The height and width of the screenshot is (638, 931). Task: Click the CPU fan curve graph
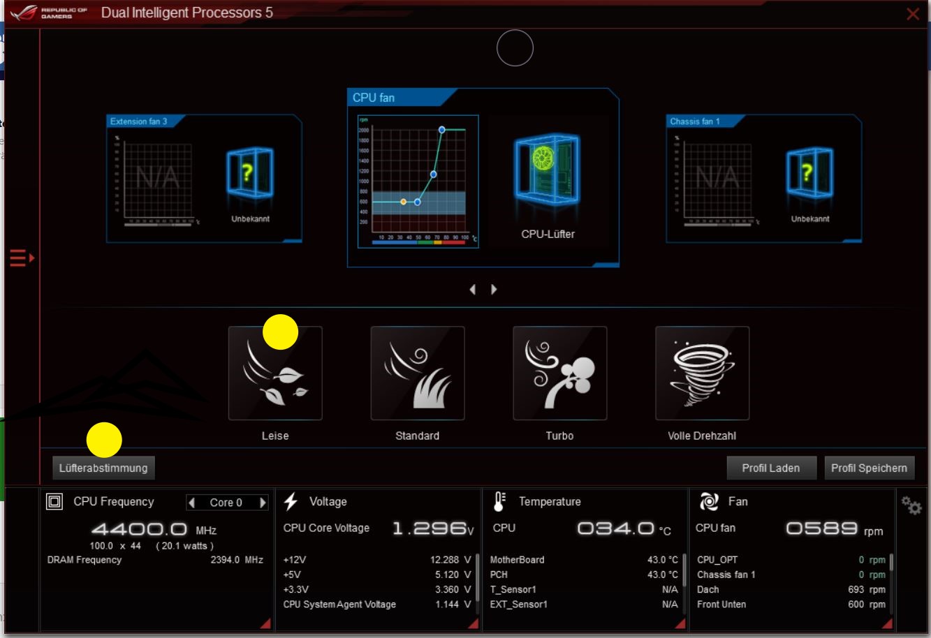[418, 181]
